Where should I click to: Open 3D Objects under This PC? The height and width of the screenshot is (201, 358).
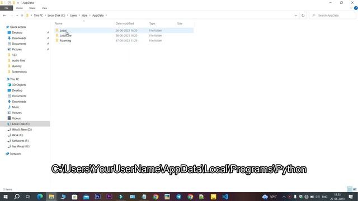click(18, 85)
